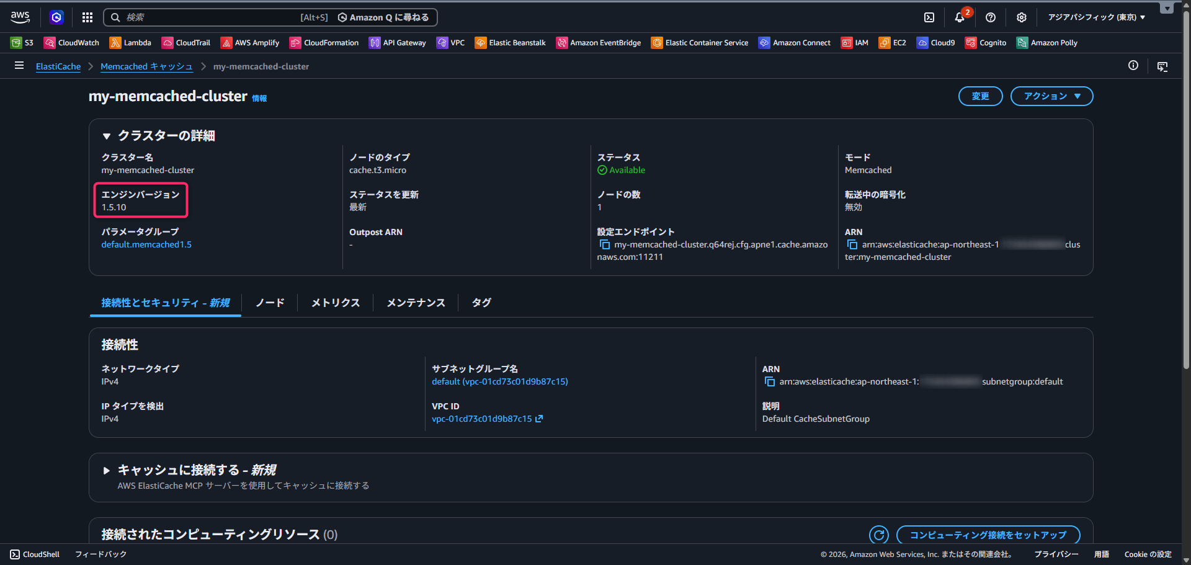Switch to the メトリクス tab
Screen dimensions: 1191x565
pyautogui.click(x=335, y=303)
